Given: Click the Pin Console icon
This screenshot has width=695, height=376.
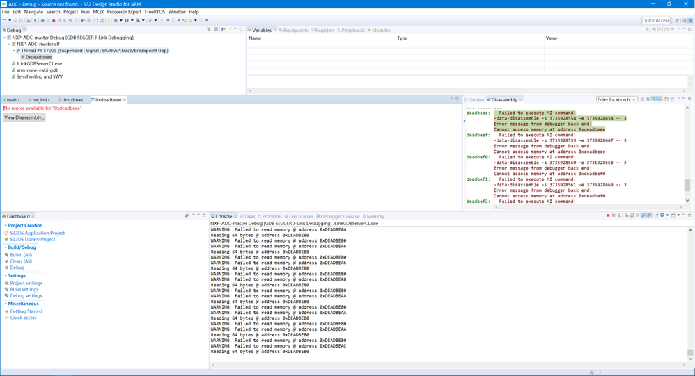Looking at the screenshot, I should click(x=657, y=215).
